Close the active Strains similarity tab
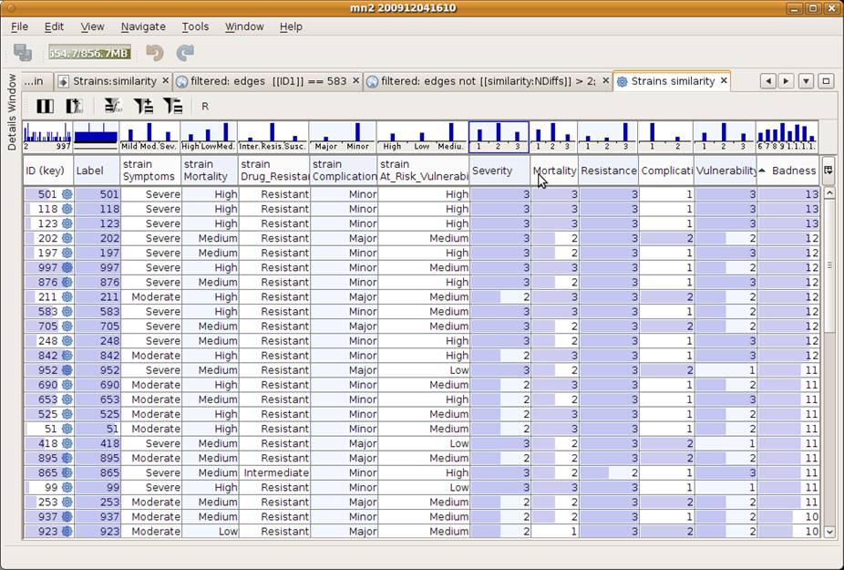The width and height of the screenshot is (844, 570). [x=724, y=81]
